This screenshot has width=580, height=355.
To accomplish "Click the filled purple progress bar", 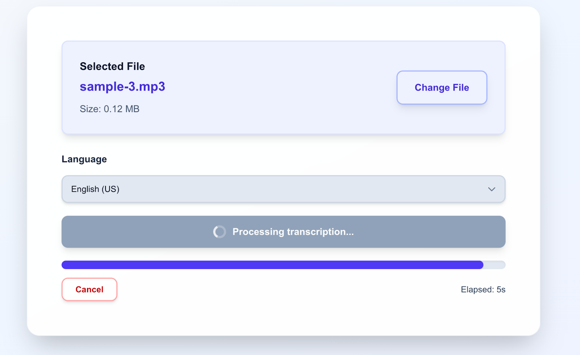I will click(x=272, y=265).
